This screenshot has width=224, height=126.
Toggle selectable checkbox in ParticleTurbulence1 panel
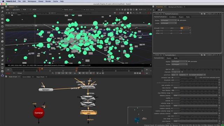coord(178,20)
